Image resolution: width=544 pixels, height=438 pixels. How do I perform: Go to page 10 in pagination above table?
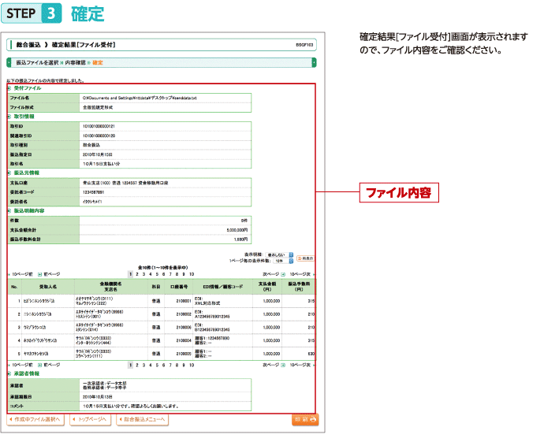[x=192, y=274]
